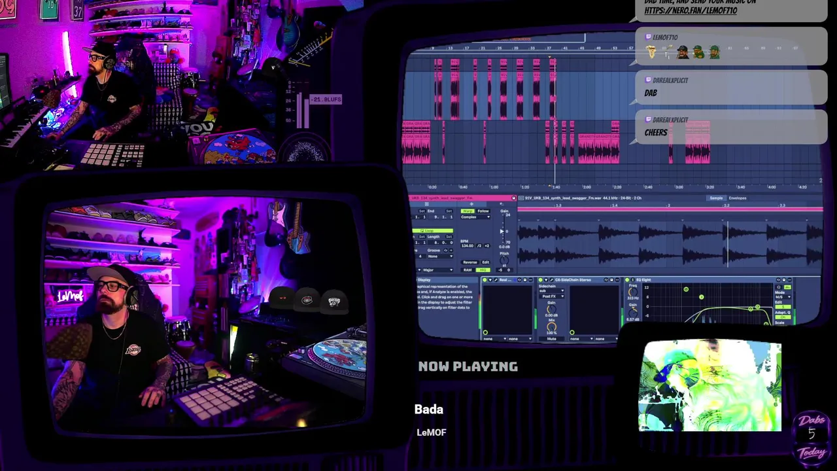Toggle the RAM mode button
The height and width of the screenshot is (471, 837).
pos(468,270)
